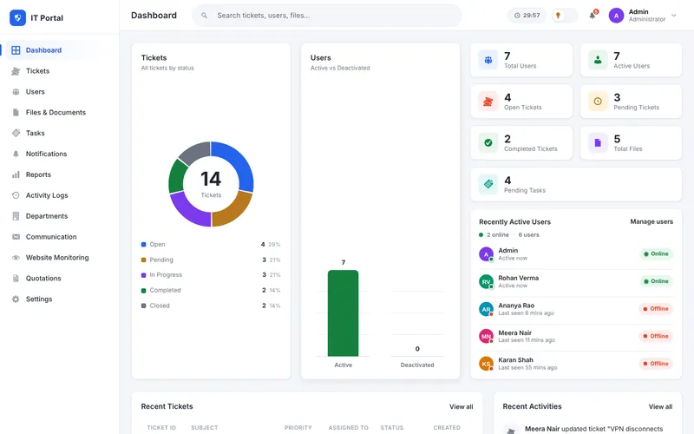Click the Website Monitoring eye icon
This screenshot has width=694, height=434.
coord(16,257)
